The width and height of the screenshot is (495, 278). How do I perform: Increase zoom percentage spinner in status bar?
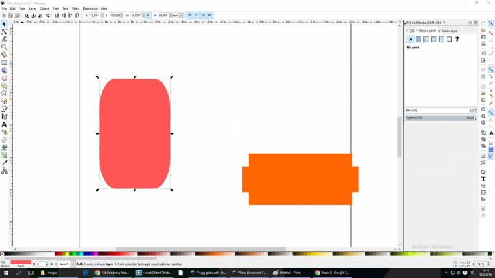pos(488,263)
